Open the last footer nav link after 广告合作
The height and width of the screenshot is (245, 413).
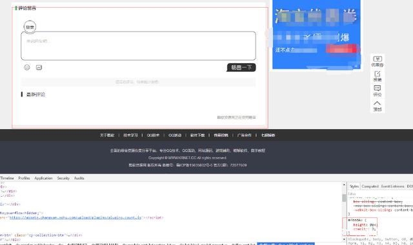[268, 135]
